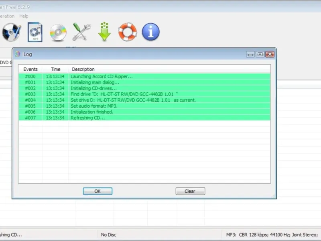Click the Log dialog title icon
321x241 pixels.
18,54
